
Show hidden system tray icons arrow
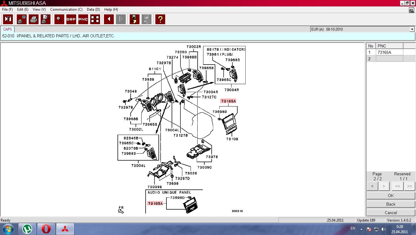[361, 229]
